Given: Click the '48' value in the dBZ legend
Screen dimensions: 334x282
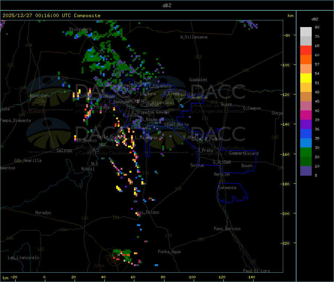Looking at the screenshot, I should pyautogui.click(x=317, y=92).
